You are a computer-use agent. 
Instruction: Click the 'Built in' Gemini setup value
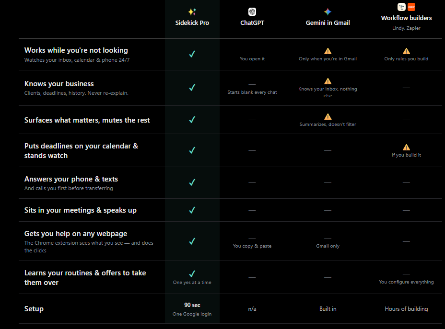328,309
